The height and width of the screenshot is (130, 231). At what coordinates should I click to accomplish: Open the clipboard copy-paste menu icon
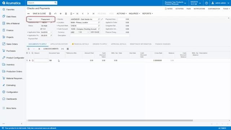coord(72,14)
